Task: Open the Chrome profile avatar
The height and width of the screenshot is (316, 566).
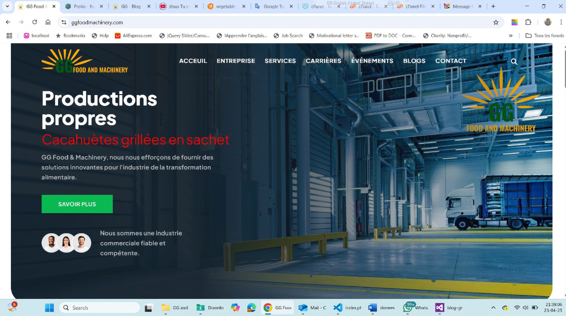Action: [x=548, y=22]
